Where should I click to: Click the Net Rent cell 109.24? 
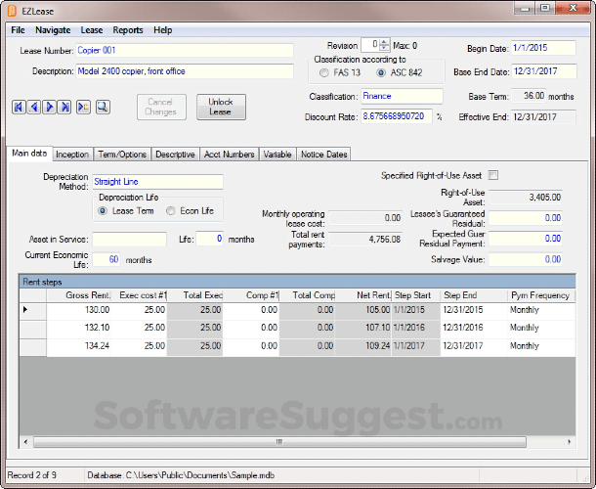(x=363, y=346)
